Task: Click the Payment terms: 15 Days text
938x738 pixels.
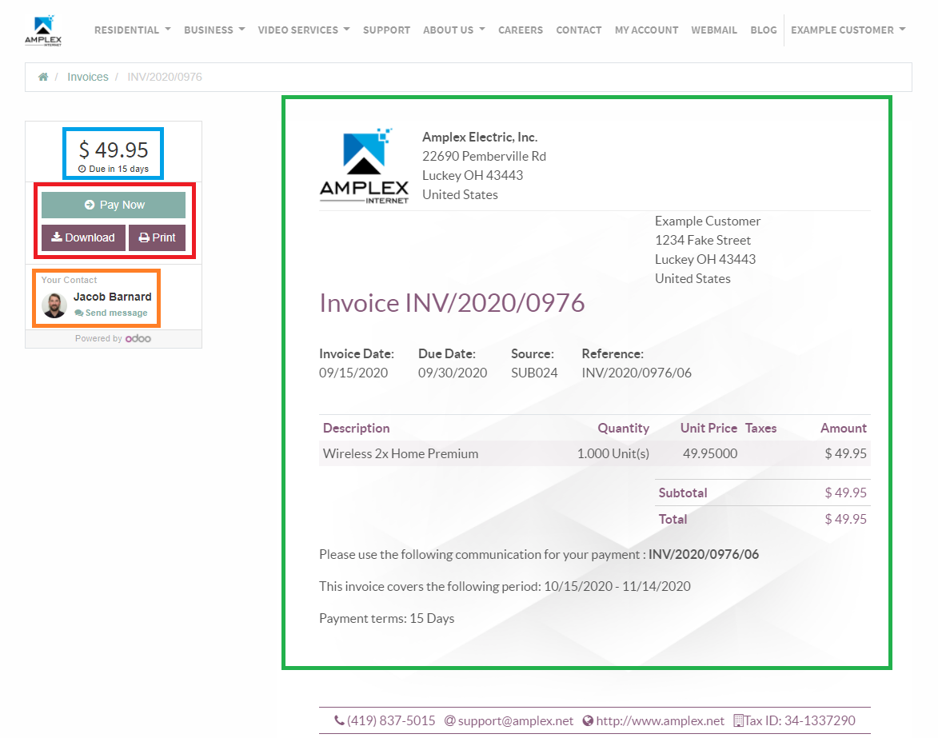Action: coord(387,618)
